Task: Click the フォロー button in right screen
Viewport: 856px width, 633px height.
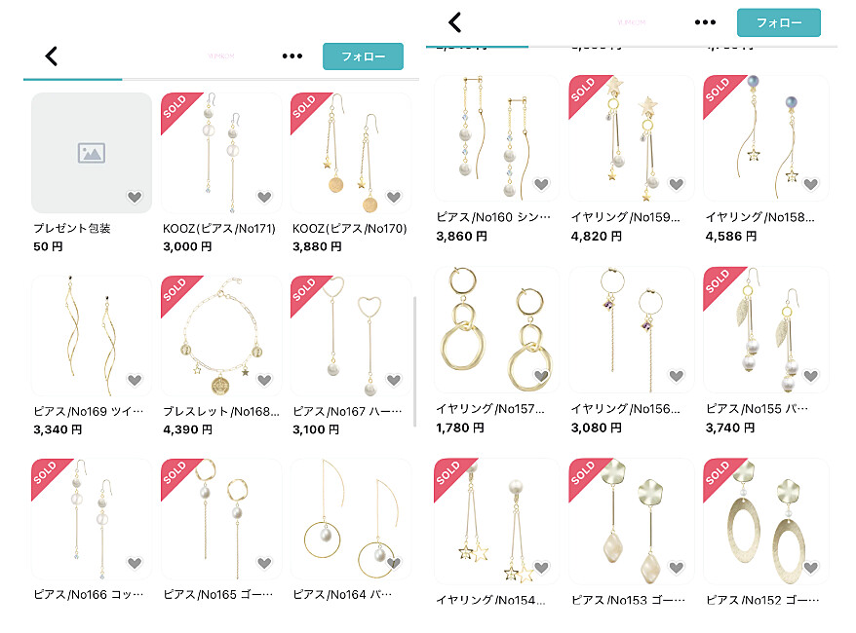Action: click(x=778, y=22)
